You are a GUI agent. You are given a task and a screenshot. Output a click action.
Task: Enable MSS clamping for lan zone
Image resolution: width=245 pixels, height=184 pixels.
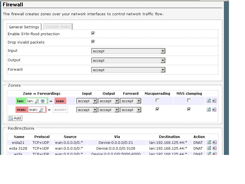tap(189, 100)
